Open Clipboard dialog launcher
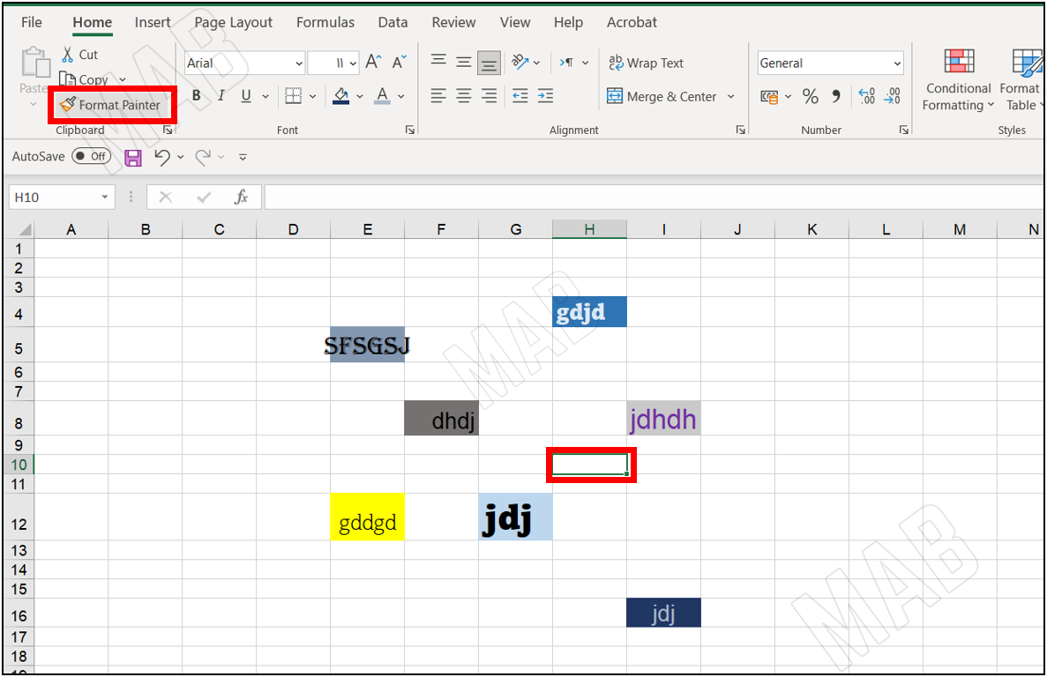1047x677 pixels. pos(168,130)
